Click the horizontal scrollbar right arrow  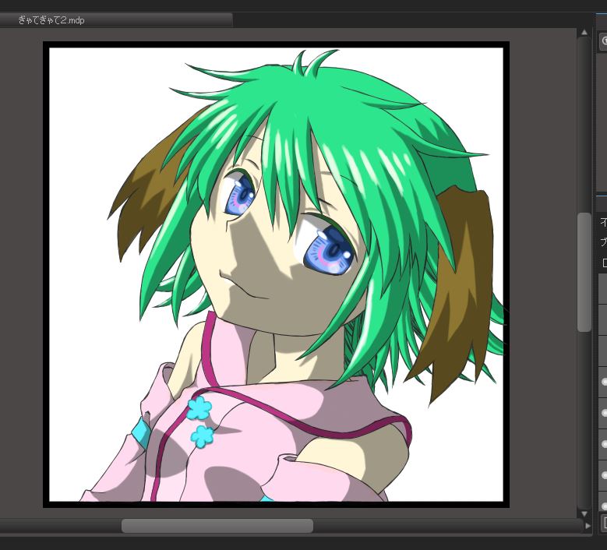(x=588, y=526)
